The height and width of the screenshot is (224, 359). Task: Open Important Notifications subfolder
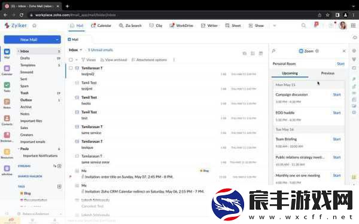point(40,156)
